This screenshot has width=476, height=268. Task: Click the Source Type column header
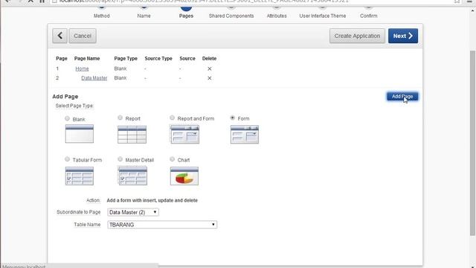tap(158, 58)
